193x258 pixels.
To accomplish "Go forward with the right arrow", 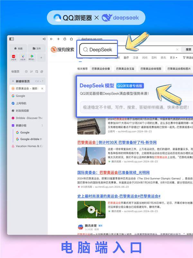I will coord(58,39).
